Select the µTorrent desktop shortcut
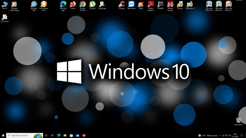The image size is (246, 138). pyautogui.click(x=92, y=5)
